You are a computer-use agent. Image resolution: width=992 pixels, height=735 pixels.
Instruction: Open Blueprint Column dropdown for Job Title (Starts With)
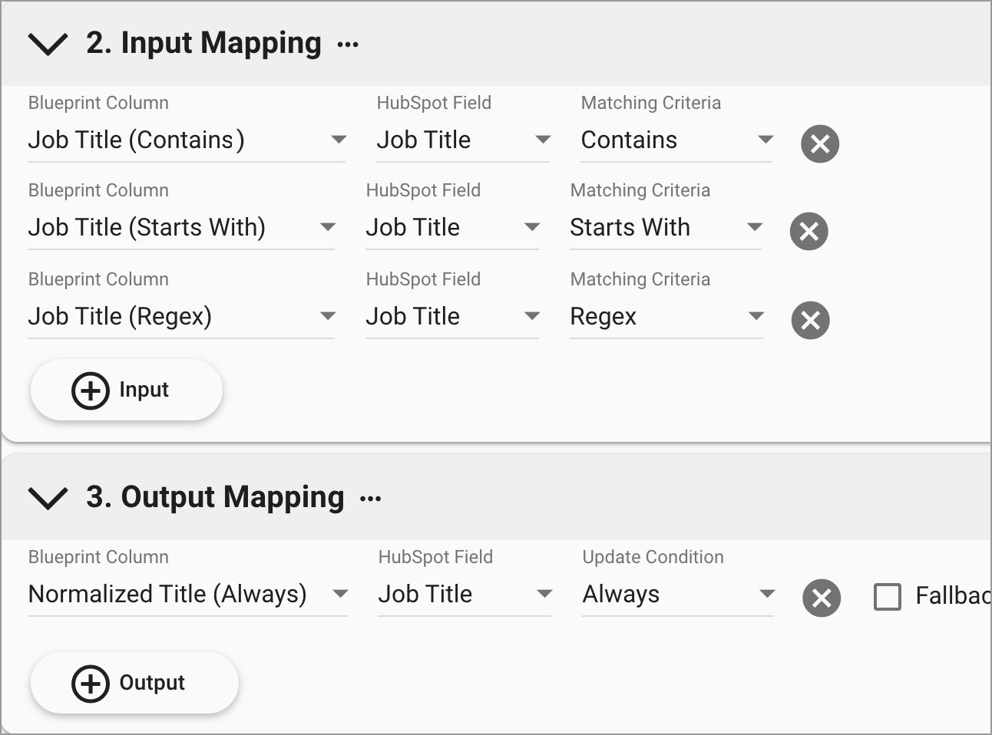coord(181,228)
